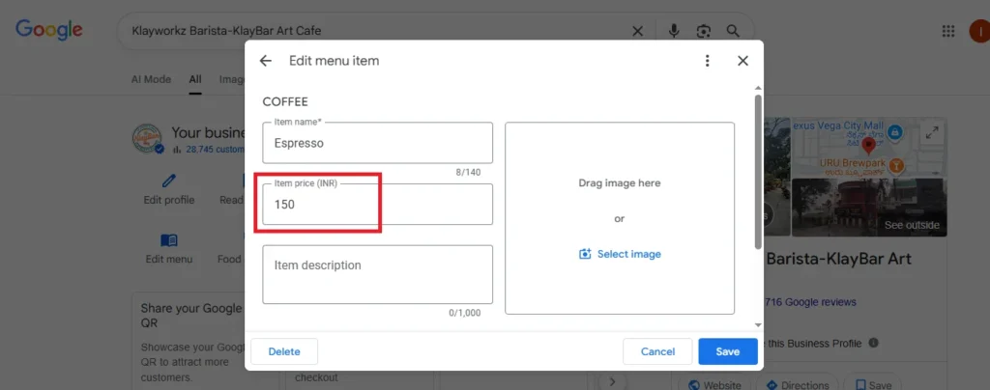Click the next arrow on the cards carousel
Screen dimensions: 990x390
coord(612,381)
